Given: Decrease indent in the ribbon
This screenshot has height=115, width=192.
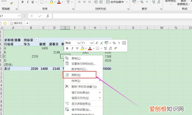Looking at the screenshot, I should tap(96, 2).
